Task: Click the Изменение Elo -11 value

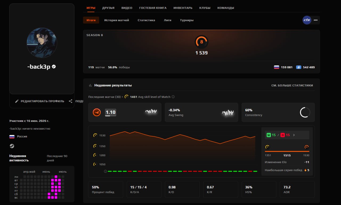Action: (x=307, y=162)
